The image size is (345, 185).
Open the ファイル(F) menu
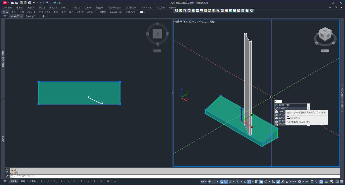7,7
